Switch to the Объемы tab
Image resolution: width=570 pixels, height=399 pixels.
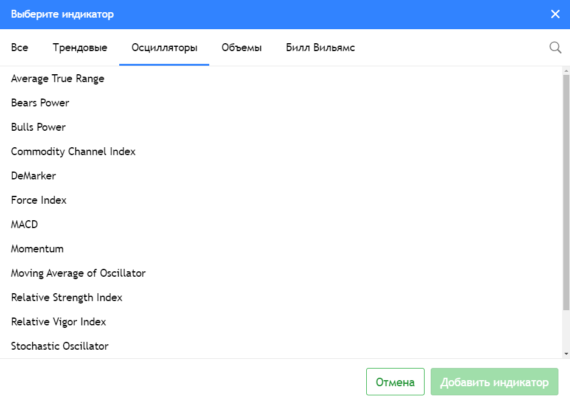(x=242, y=47)
